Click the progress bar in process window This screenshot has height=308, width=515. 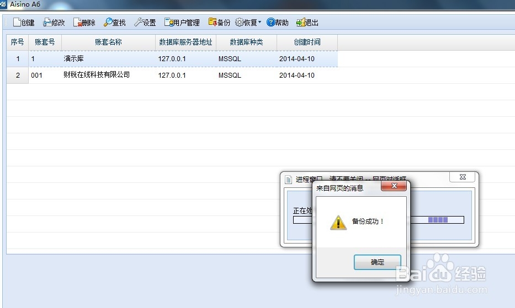click(x=378, y=220)
